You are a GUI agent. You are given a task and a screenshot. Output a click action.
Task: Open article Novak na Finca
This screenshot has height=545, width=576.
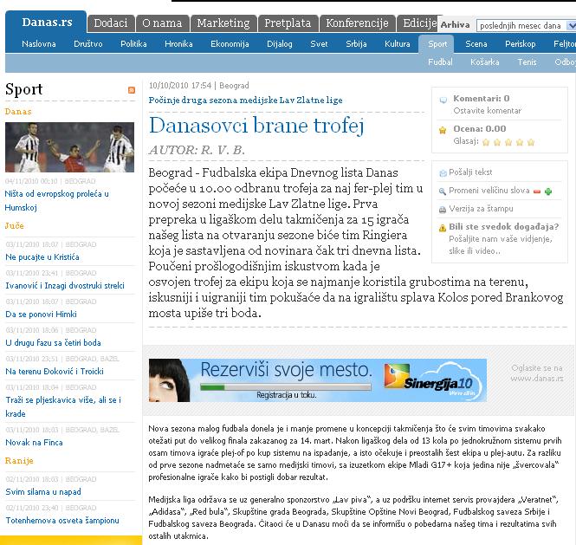34,443
